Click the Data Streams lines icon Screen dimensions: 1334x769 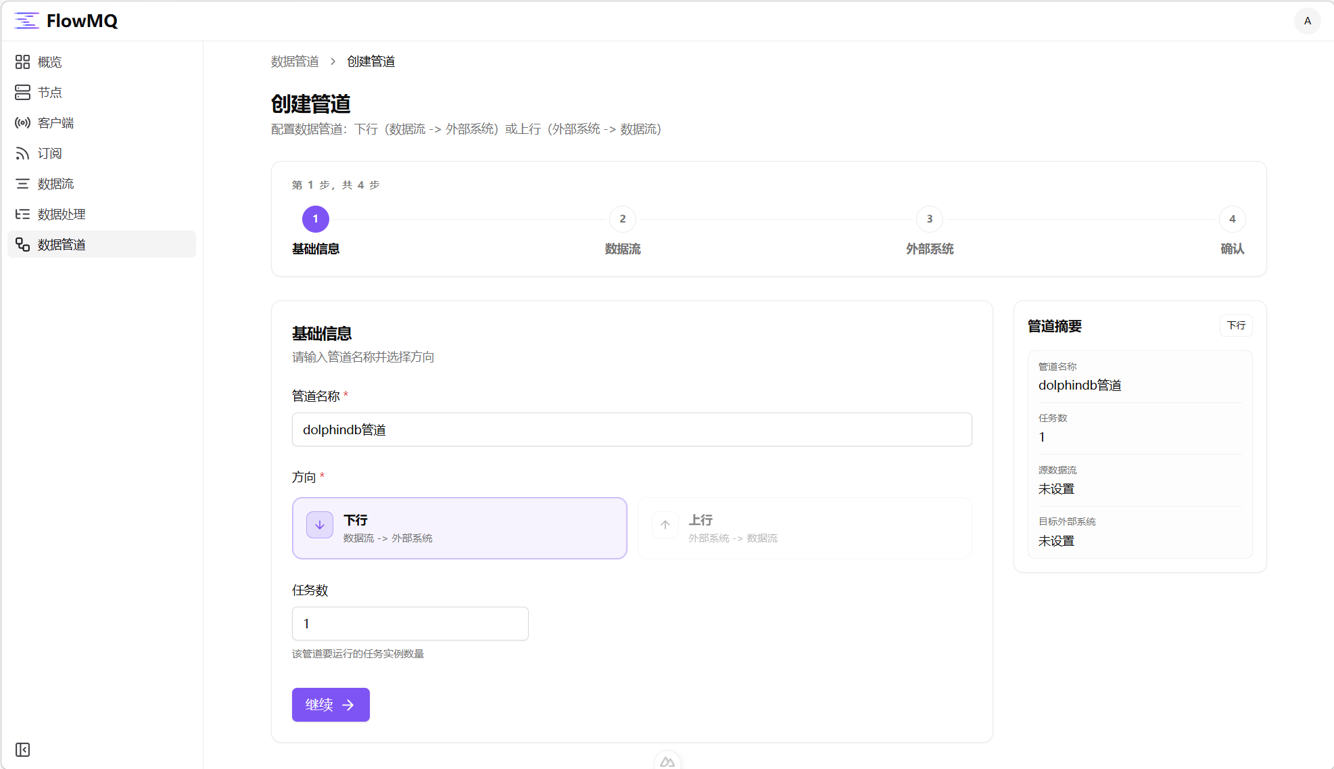point(22,184)
